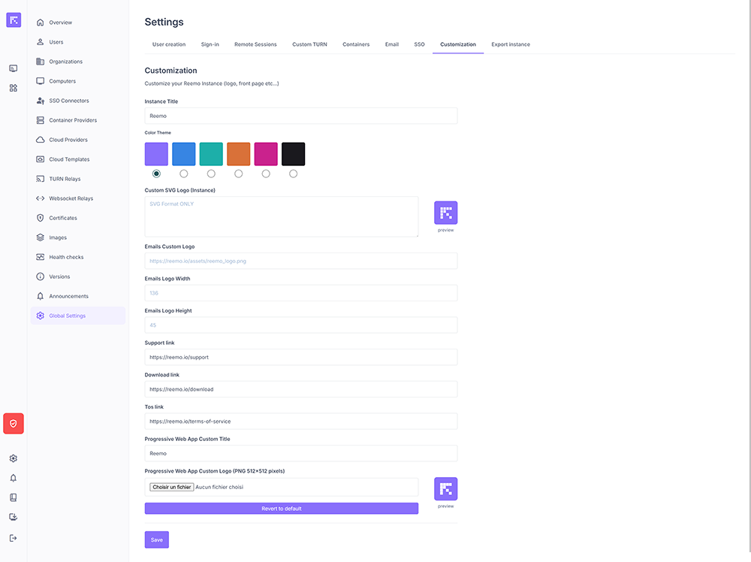Switch to the Remote Sessions tab

coord(255,44)
